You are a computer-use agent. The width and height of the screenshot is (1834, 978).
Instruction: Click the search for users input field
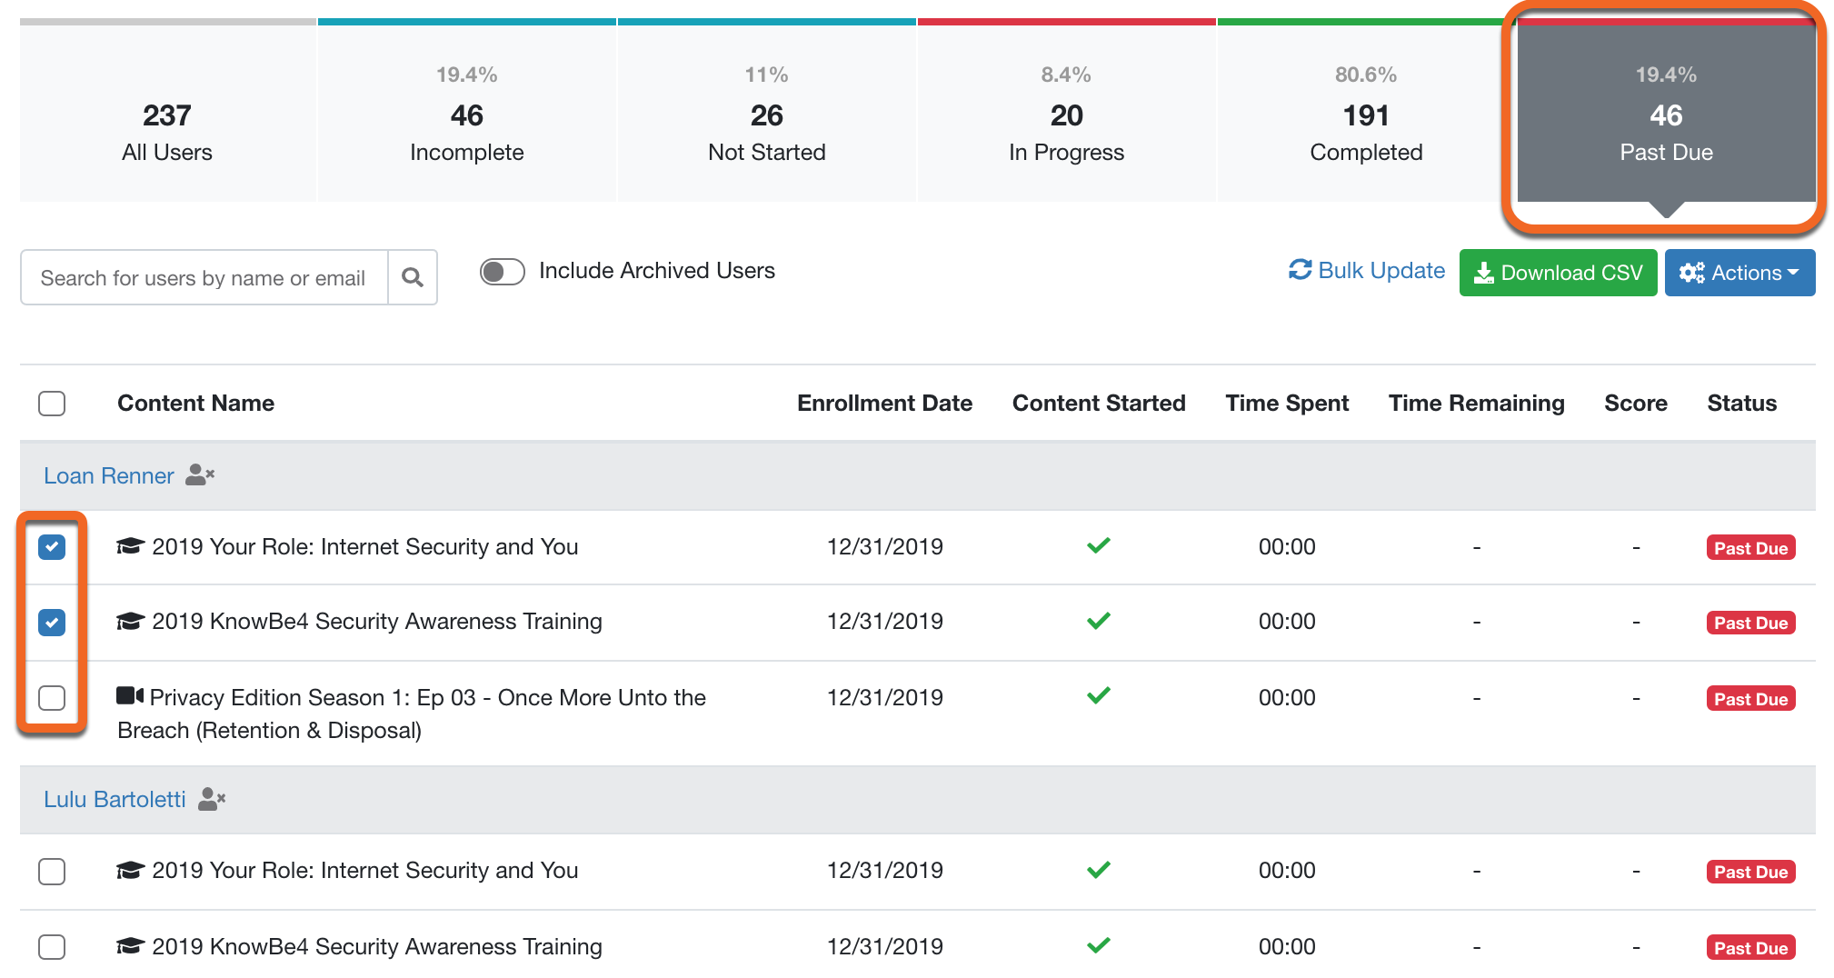(x=204, y=277)
